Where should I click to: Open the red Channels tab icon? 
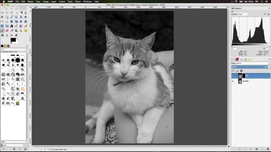(237, 59)
